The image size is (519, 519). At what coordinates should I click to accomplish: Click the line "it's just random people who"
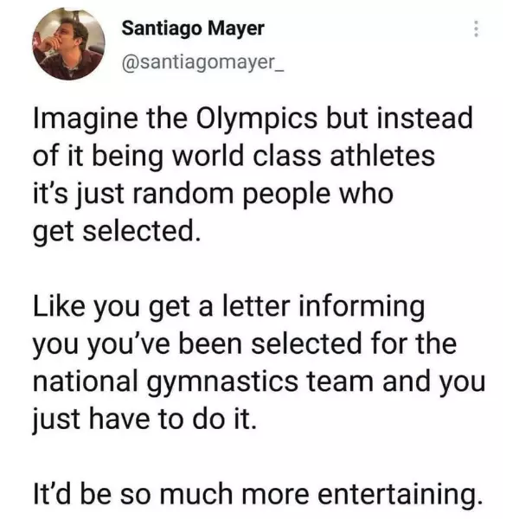[213, 194]
